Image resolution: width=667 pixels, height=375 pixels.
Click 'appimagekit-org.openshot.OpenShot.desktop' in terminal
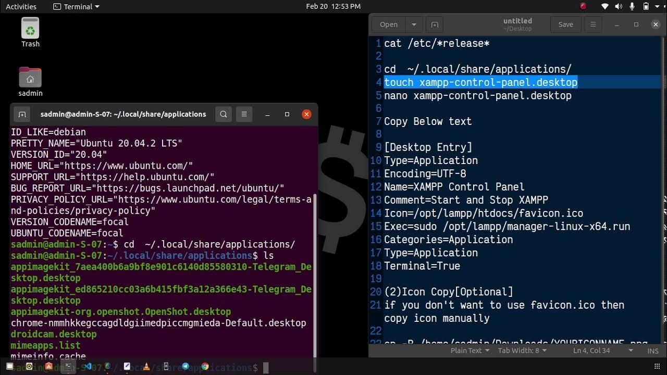121,311
